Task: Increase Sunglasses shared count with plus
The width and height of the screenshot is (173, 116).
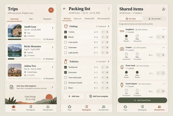Action: [x=163, y=37]
